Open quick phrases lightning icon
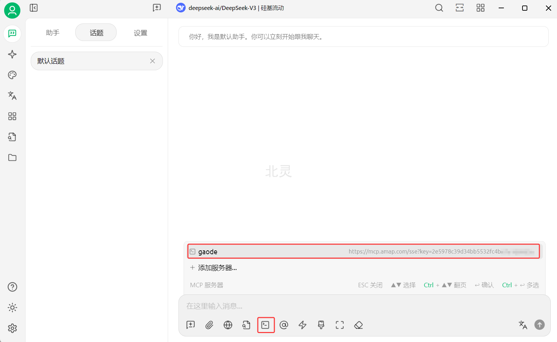 [302, 325]
